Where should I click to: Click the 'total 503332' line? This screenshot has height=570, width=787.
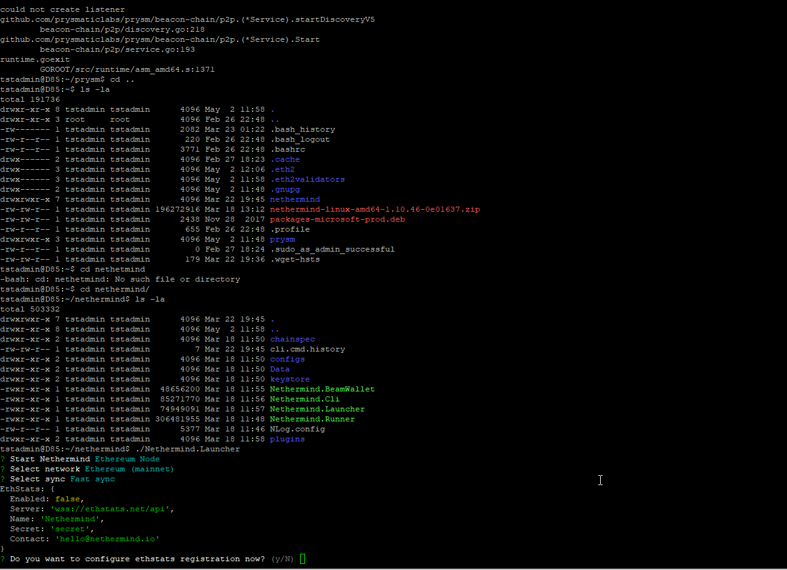tap(30, 309)
